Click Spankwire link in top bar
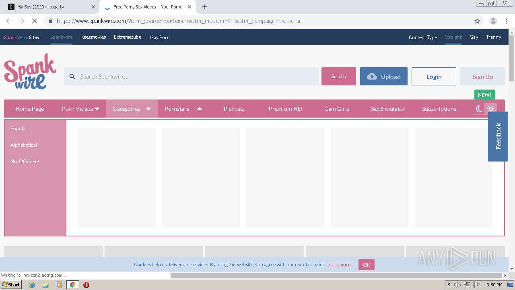The height and width of the screenshot is (290, 515). [x=61, y=37]
